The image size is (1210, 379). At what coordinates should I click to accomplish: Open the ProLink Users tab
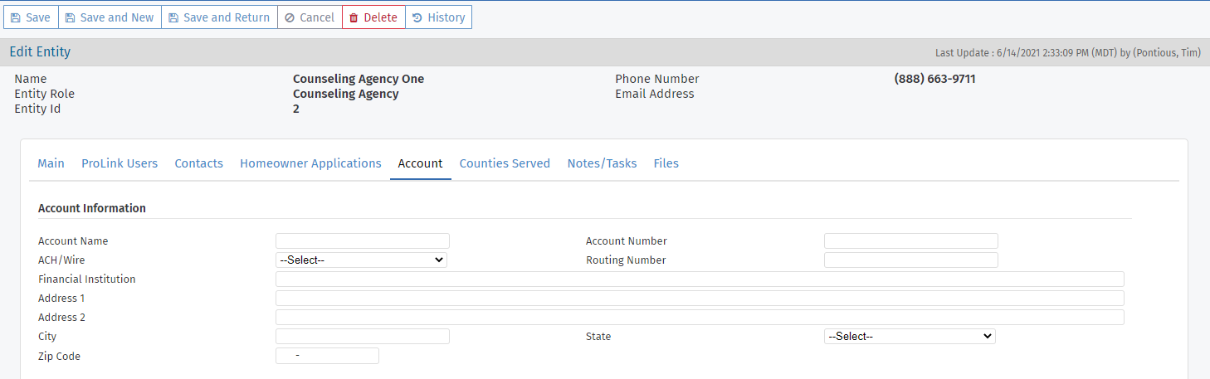tap(120, 163)
